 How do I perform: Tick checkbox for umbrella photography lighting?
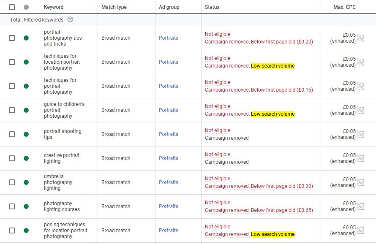coord(12,182)
